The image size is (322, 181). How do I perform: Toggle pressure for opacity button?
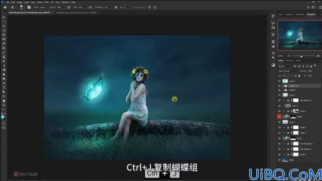point(69,7)
